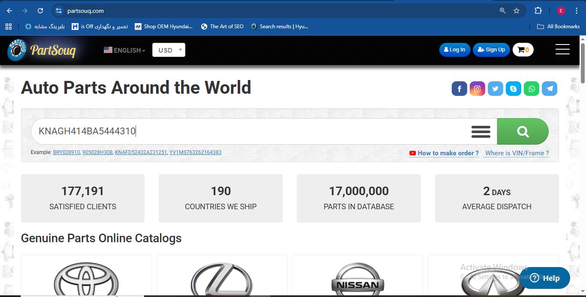Click example number 905028H30B
The height and width of the screenshot is (297, 586).
tap(97, 152)
